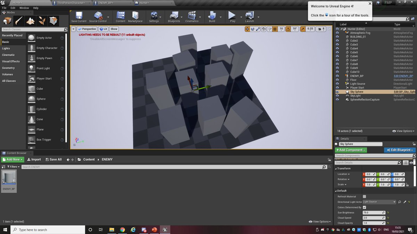This screenshot has height=234, width=417.
Task: Click the Search Classes field
Action: click(x=34, y=29)
